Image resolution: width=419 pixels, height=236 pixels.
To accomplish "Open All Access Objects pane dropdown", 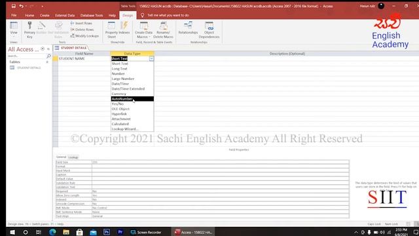I will [x=43, y=49].
